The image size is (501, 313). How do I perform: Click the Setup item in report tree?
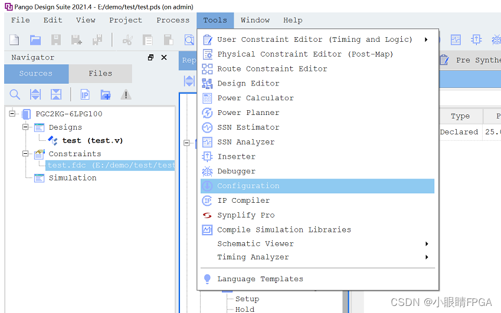coord(247,299)
